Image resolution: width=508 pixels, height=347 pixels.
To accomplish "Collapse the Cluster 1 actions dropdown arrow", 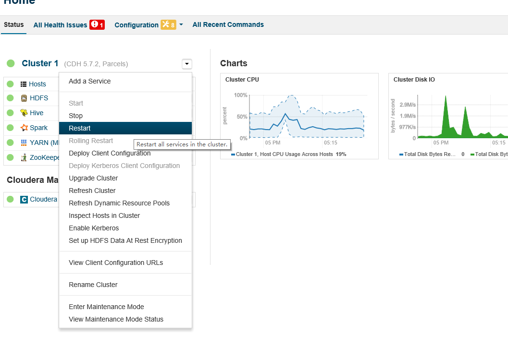I will click(x=187, y=64).
